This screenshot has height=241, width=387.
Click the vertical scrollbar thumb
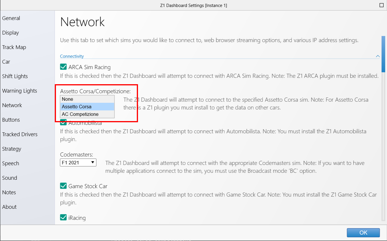[x=383, y=54]
